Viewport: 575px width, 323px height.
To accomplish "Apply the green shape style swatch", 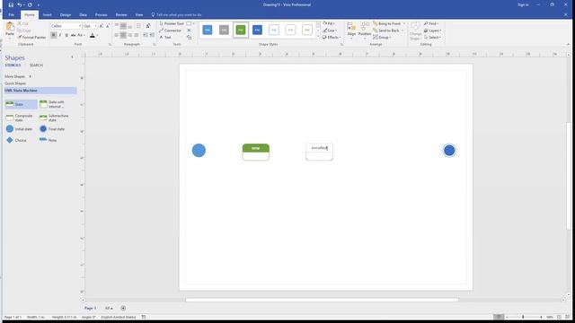I will (241, 30).
